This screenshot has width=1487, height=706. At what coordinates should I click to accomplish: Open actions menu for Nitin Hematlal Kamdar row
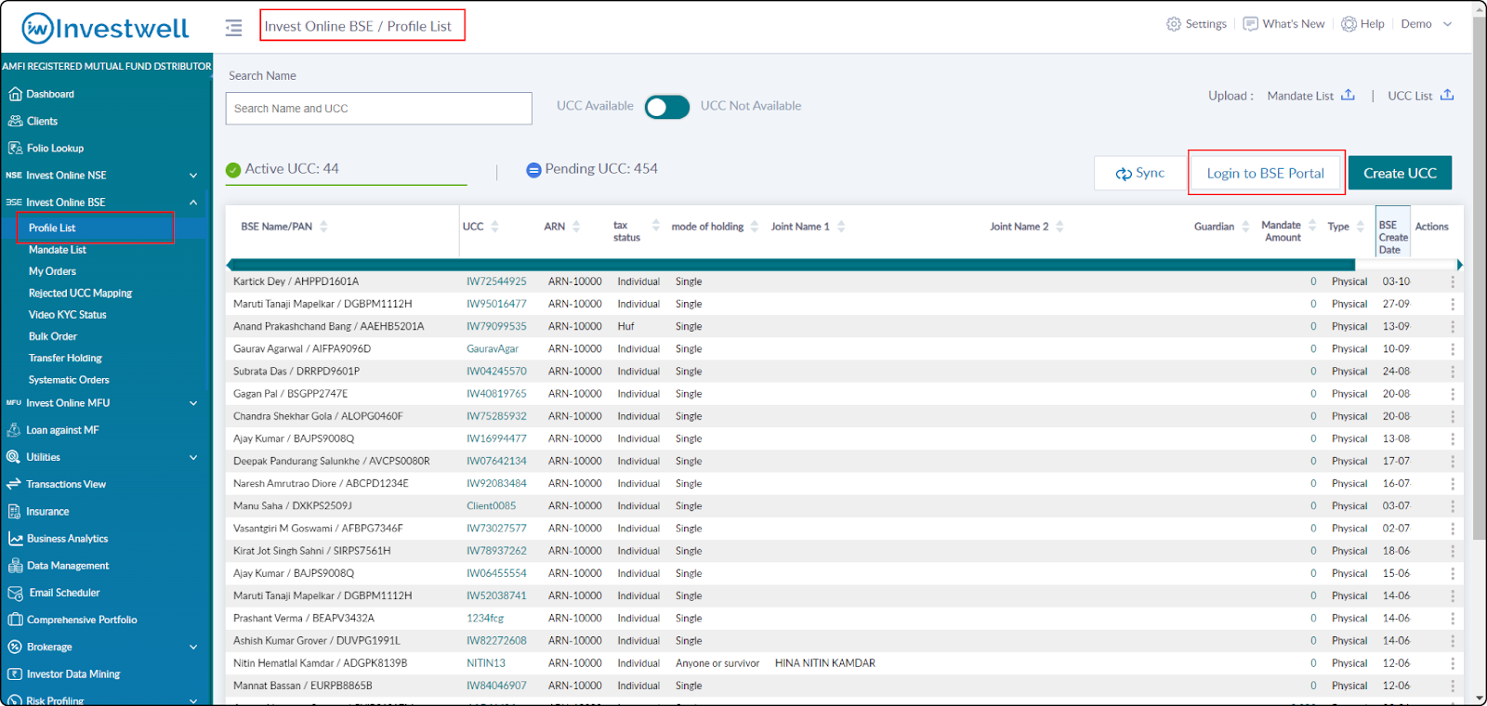pyautogui.click(x=1453, y=663)
